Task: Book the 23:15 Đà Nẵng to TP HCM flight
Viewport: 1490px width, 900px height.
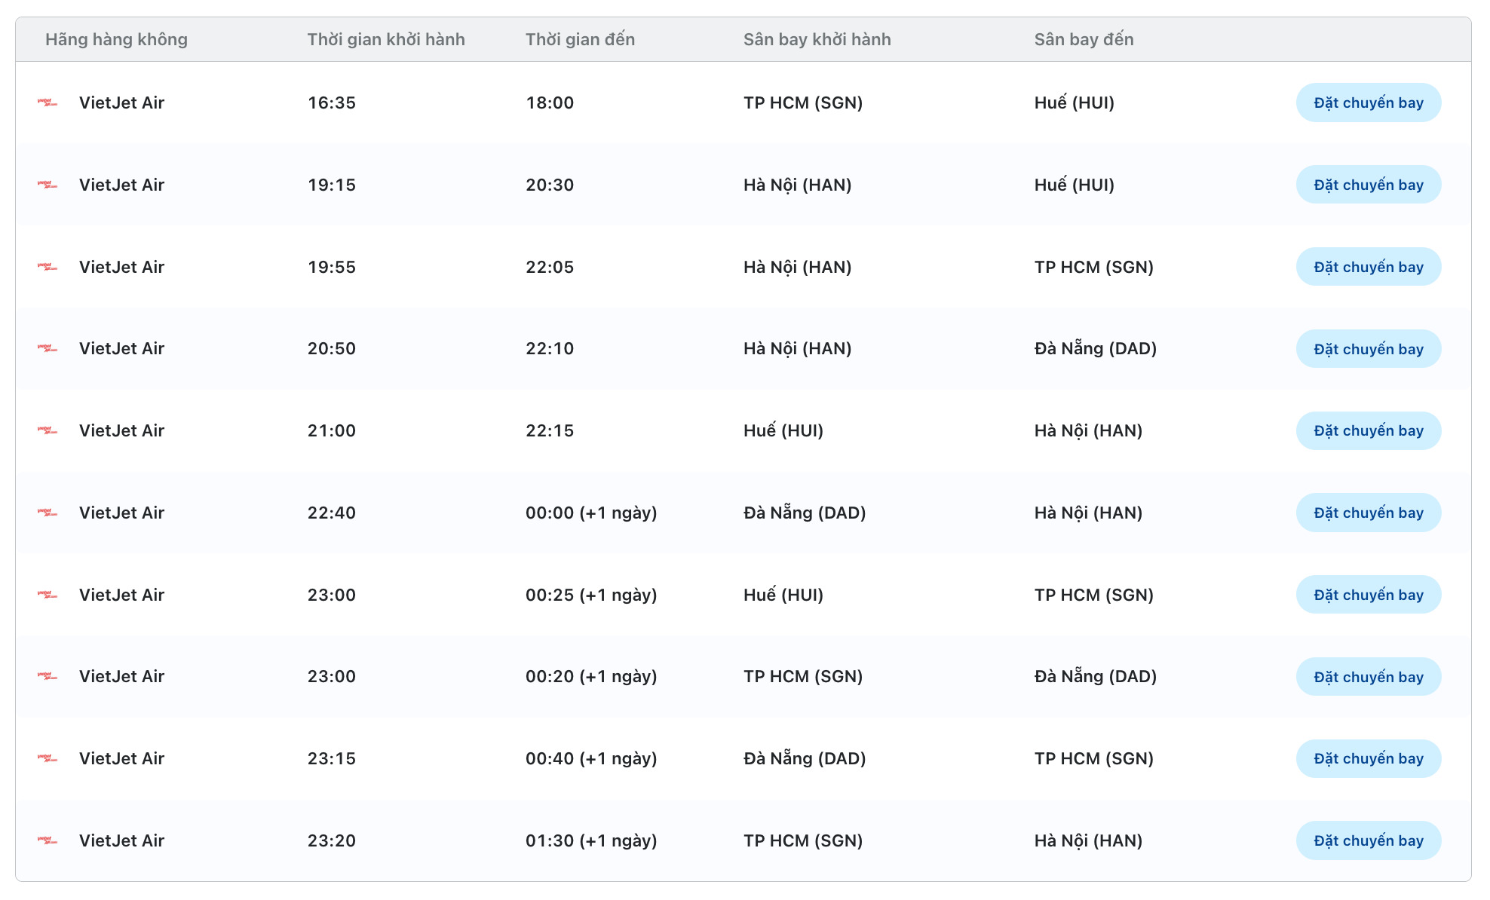Action: [x=1368, y=758]
